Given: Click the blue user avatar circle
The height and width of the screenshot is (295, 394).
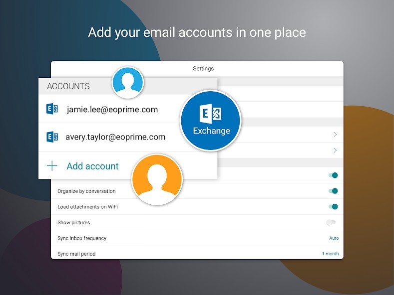Looking at the screenshot, I should 128,83.
